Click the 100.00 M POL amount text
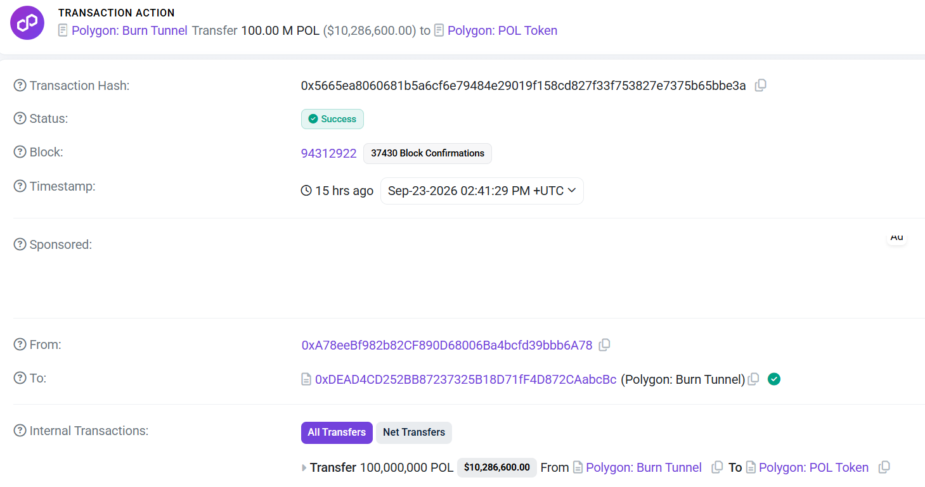Viewport: 925px width, 487px height. click(280, 30)
